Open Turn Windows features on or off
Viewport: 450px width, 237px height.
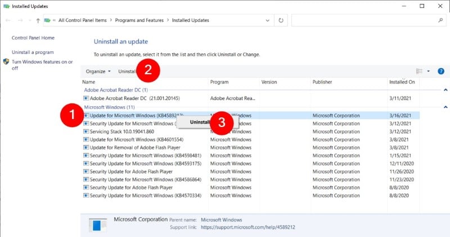[x=42, y=65]
